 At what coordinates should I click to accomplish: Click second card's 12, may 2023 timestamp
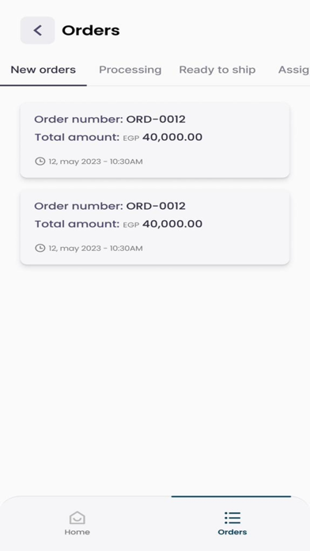click(x=96, y=249)
